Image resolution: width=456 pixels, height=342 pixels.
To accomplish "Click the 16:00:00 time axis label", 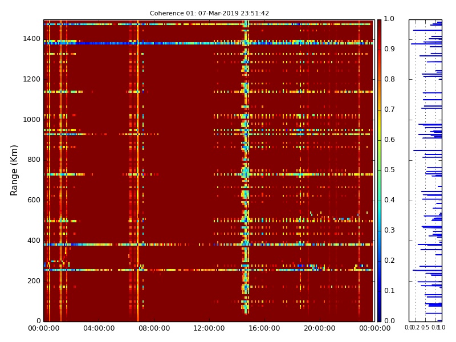I will point(264,328).
